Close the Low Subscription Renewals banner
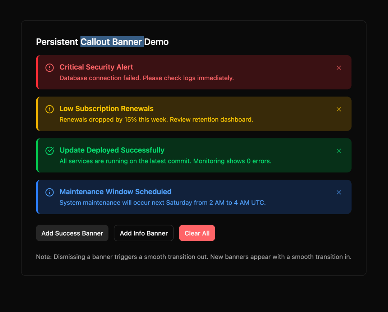 click(x=339, y=109)
